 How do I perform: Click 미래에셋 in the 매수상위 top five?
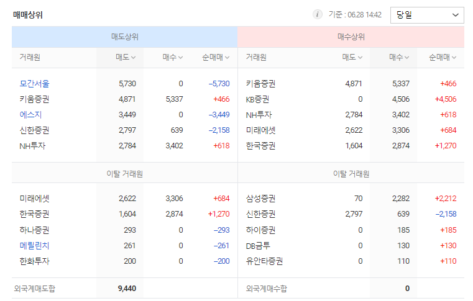point(260,130)
